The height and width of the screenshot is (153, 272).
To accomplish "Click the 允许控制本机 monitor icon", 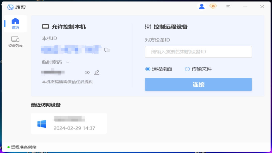I will (x=45, y=26).
